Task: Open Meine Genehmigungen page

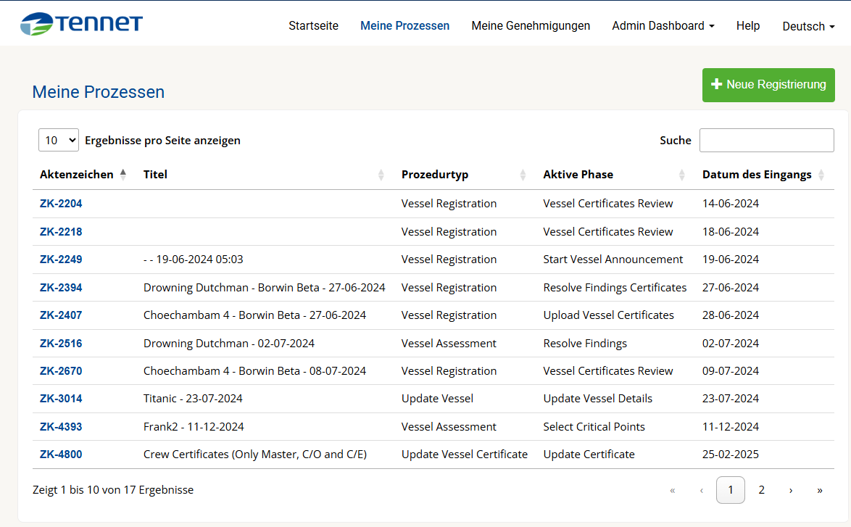Action: [531, 25]
